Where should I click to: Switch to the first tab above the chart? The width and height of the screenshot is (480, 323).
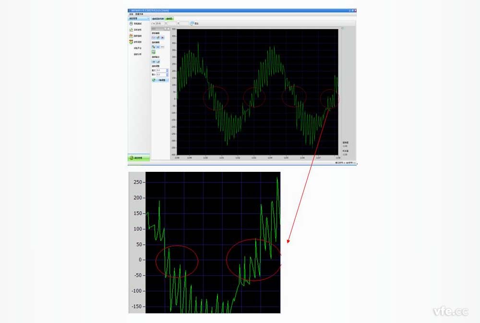(x=158, y=19)
